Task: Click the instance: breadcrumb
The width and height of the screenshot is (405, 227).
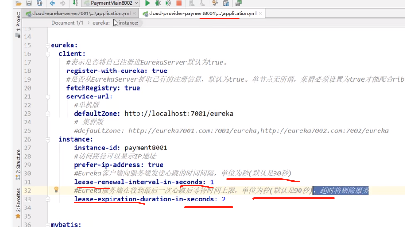Action: pos(128,23)
